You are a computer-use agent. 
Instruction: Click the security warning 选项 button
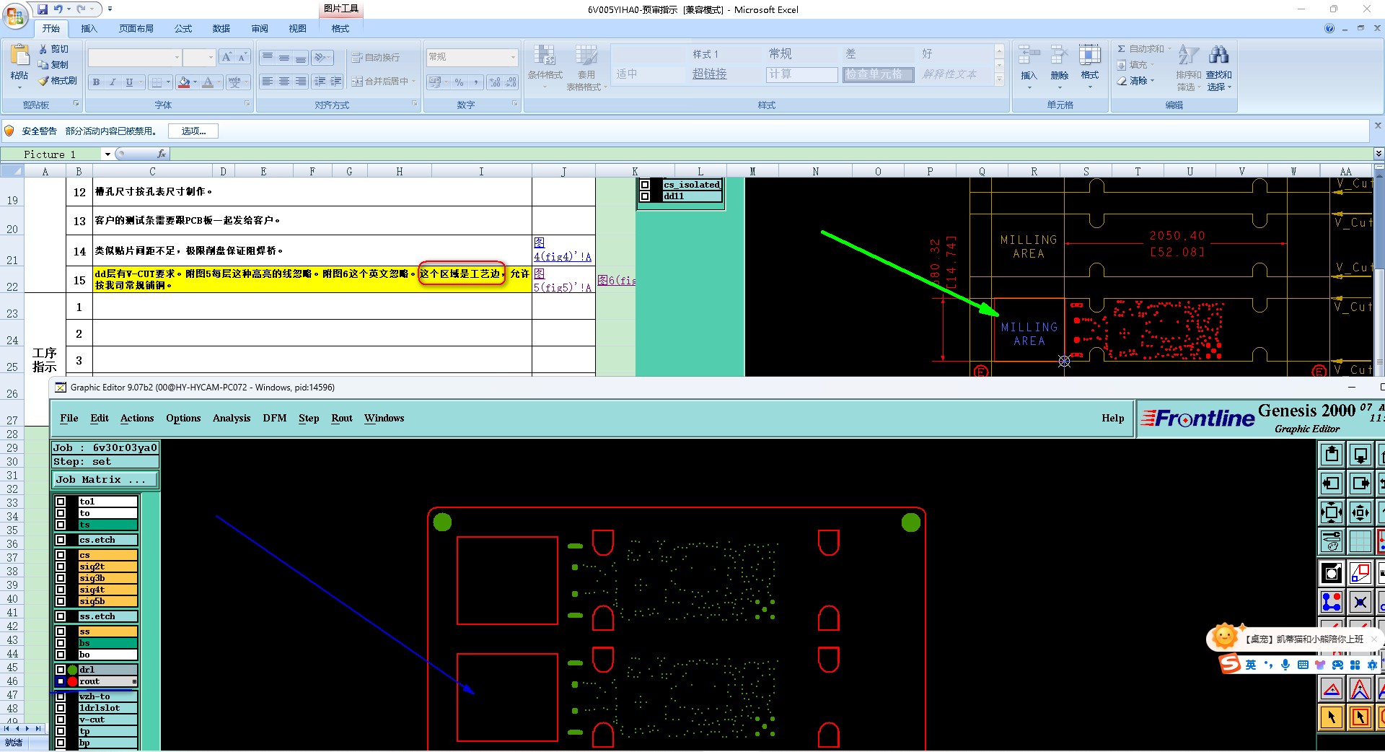(x=193, y=131)
